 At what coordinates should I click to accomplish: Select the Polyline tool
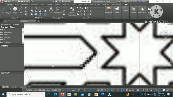point(9,10)
